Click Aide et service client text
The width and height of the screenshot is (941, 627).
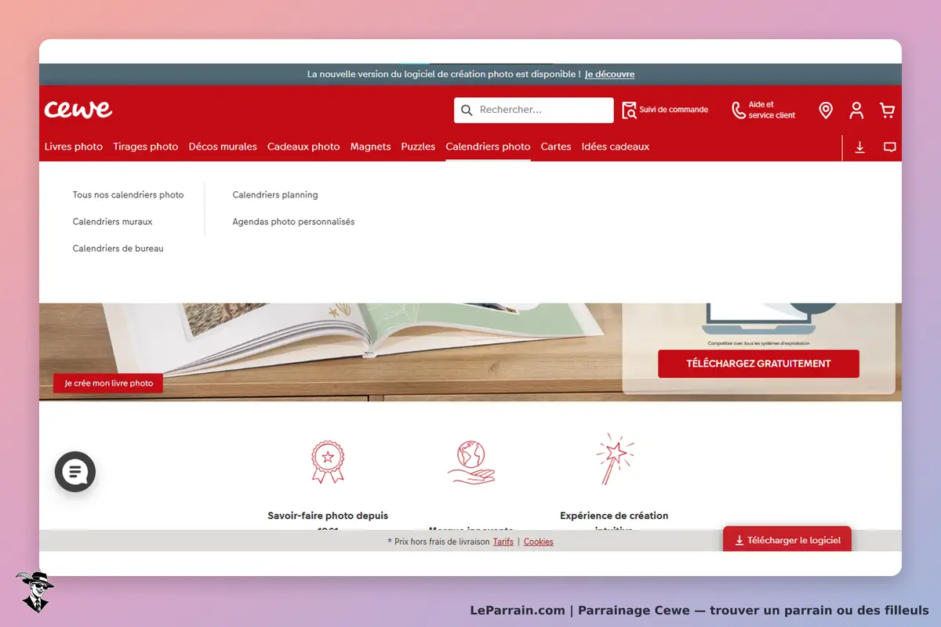pyautogui.click(x=772, y=110)
